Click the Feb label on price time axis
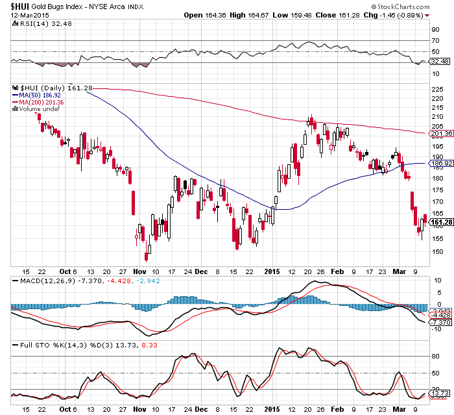The width and height of the screenshot is (454, 415). click(x=337, y=271)
